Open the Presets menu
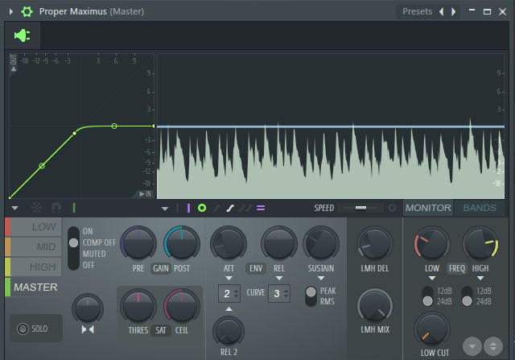Screen dimensions: 515x360 (x=417, y=12)
